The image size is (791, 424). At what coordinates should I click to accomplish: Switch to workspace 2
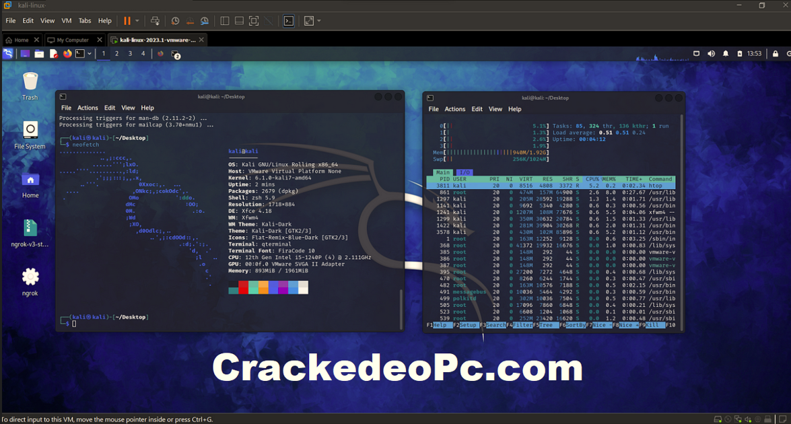point(116,53)
